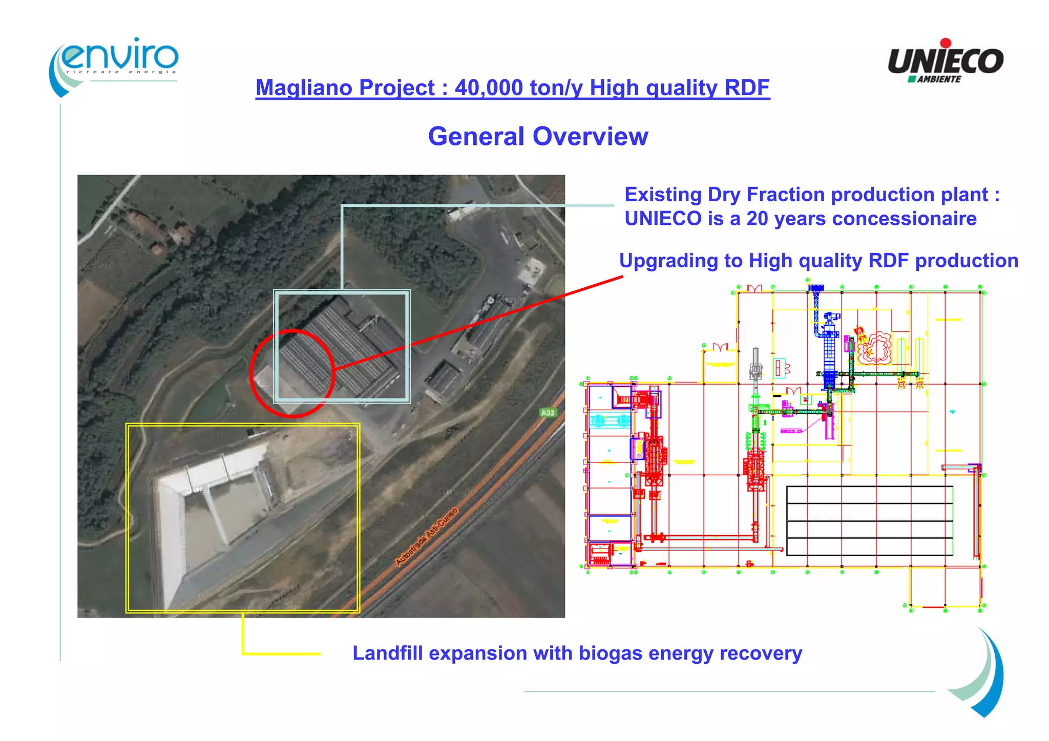The image size is (1049, 741).
Task: Select 'Landfill expansion with biogas energy recovery' text
Action: 577,653
